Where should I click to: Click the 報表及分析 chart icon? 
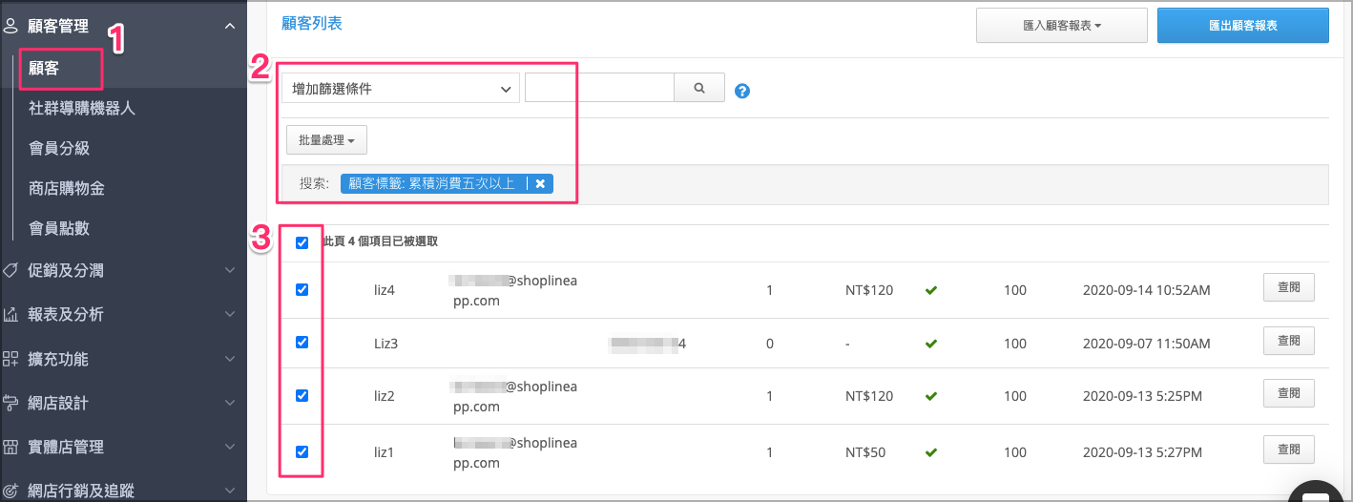(x=11, y=314)
